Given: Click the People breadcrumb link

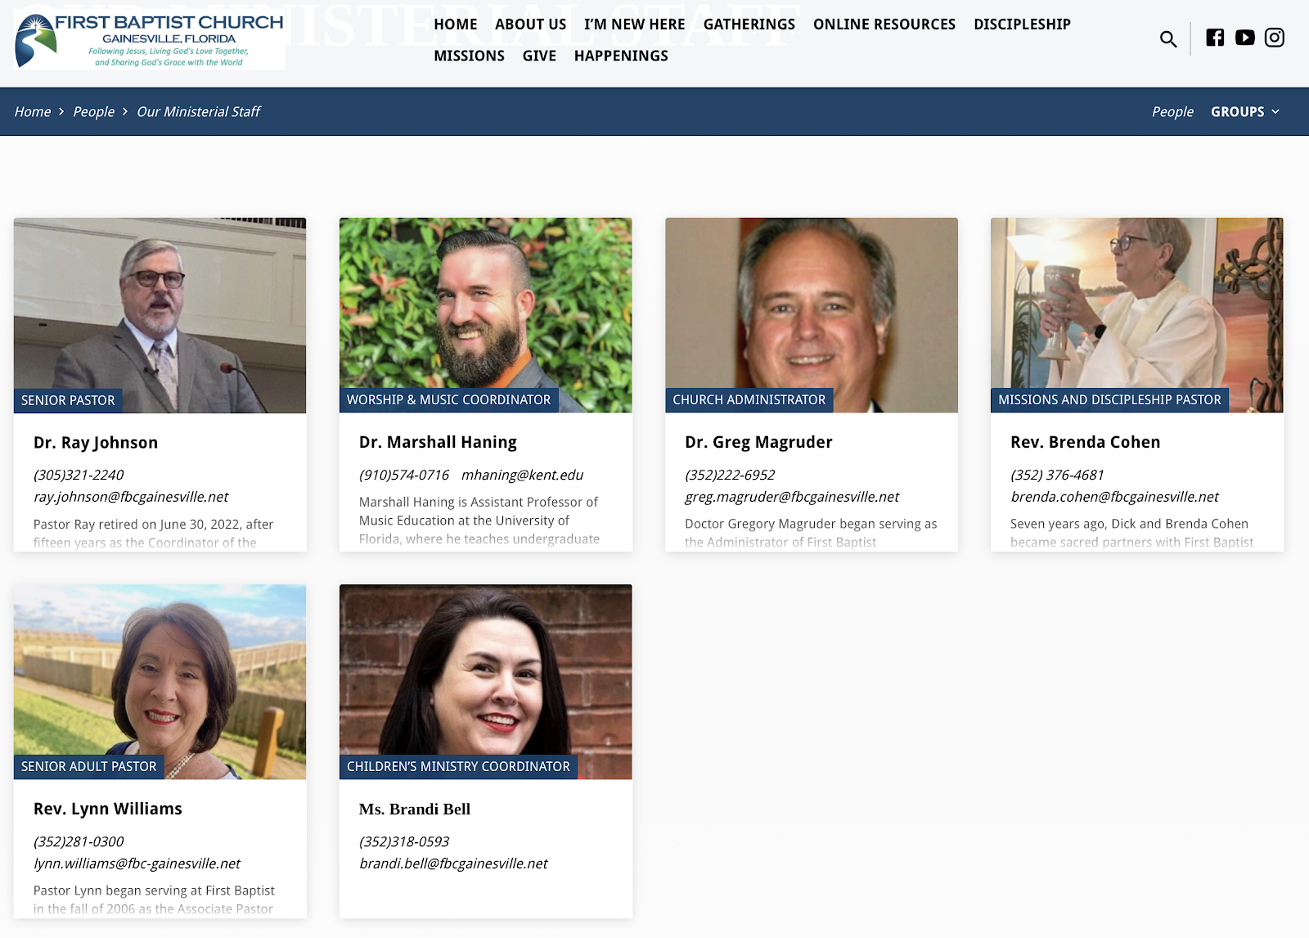Looking at the screenshot, I should [x=93, y=112].
